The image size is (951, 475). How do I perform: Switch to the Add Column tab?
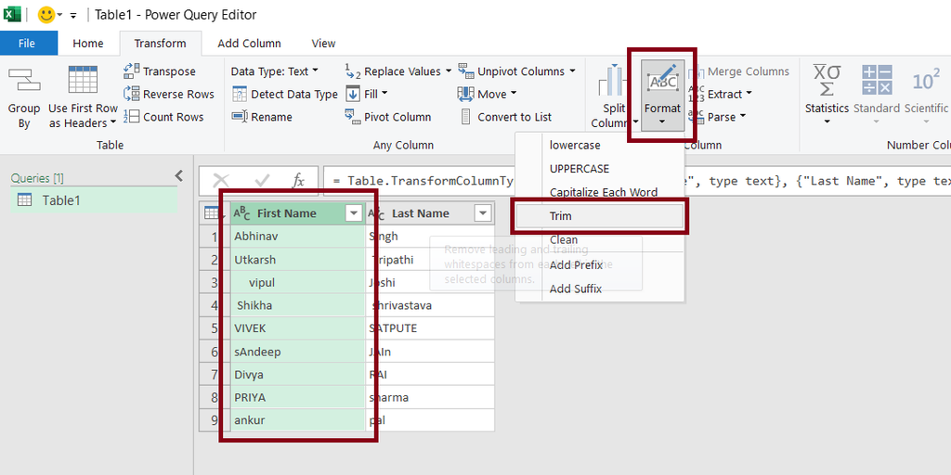click(249, 44)
